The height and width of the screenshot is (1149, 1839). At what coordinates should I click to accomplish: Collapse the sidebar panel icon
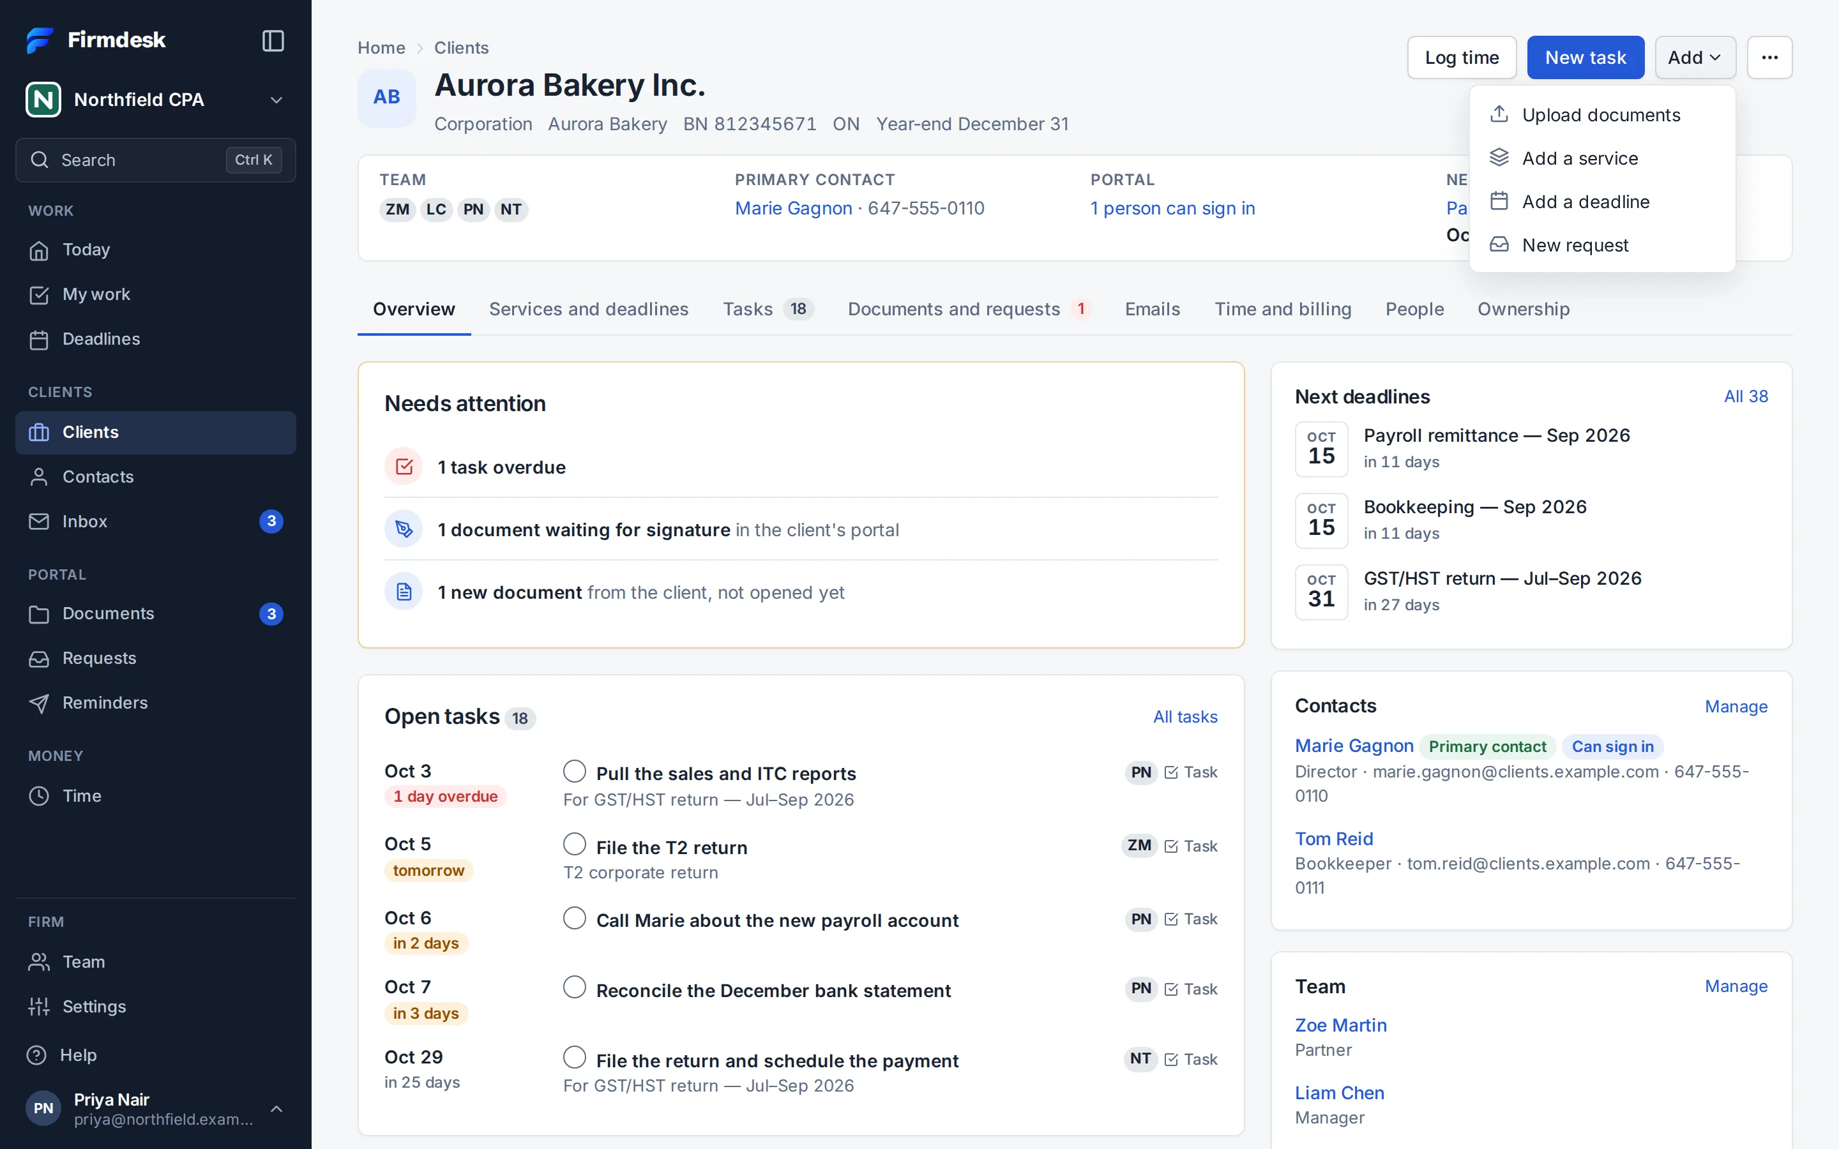pyautogui.click(x=273, y=40)
